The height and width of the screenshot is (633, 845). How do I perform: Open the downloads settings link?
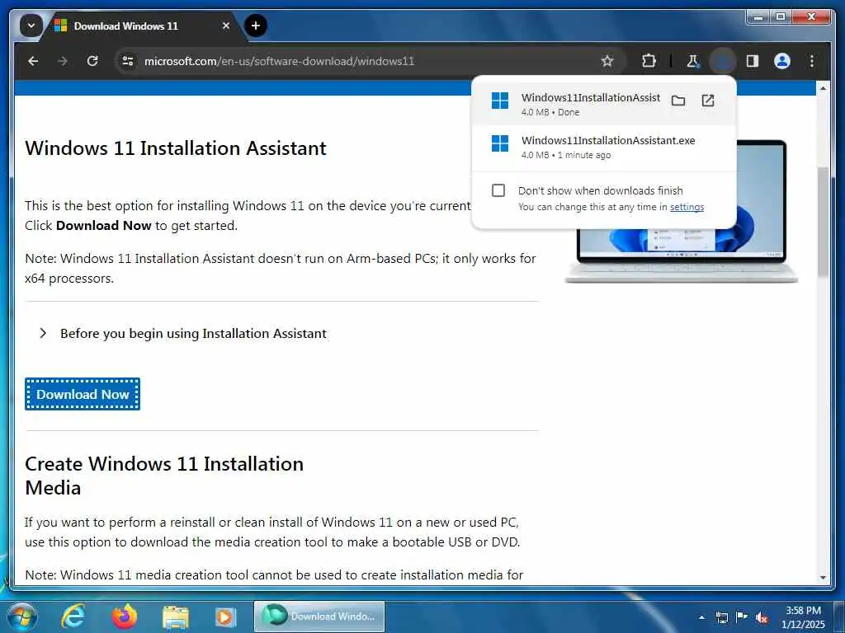(687, 207)
